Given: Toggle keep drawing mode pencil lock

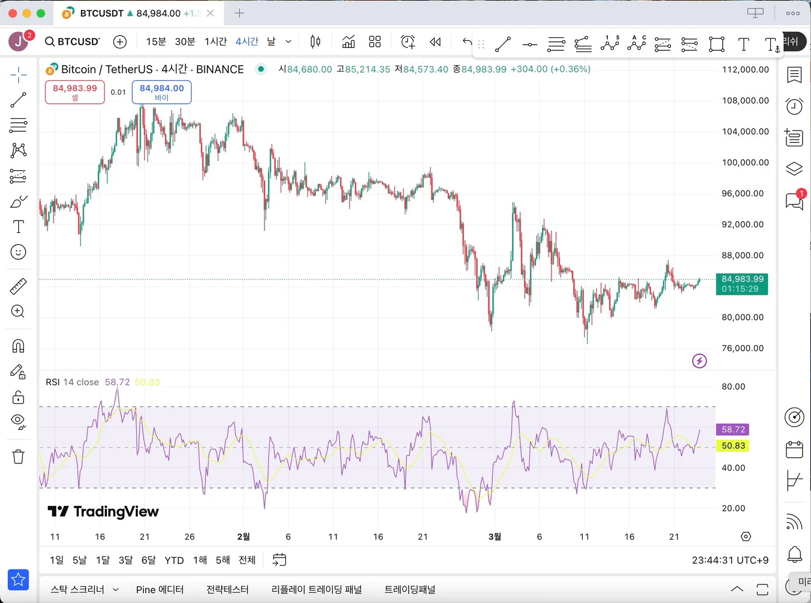Looking at the screenshot, I should (x=18, y=372).
